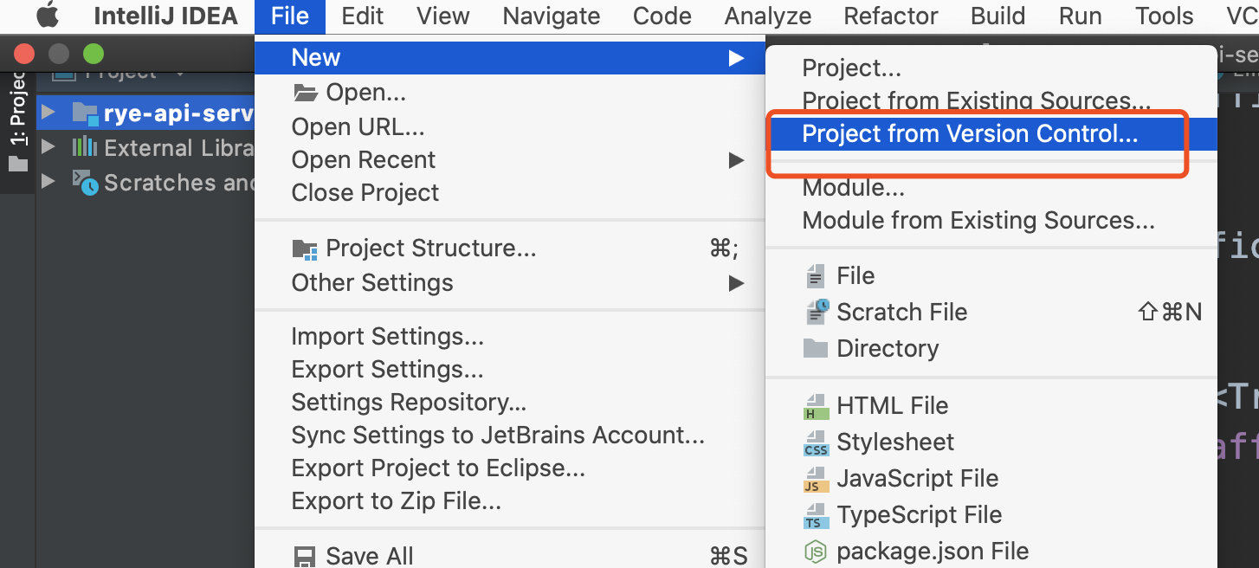Click the Apple logo menu
The width and height of the screenshot is (1259, 568).
point(47,16)
